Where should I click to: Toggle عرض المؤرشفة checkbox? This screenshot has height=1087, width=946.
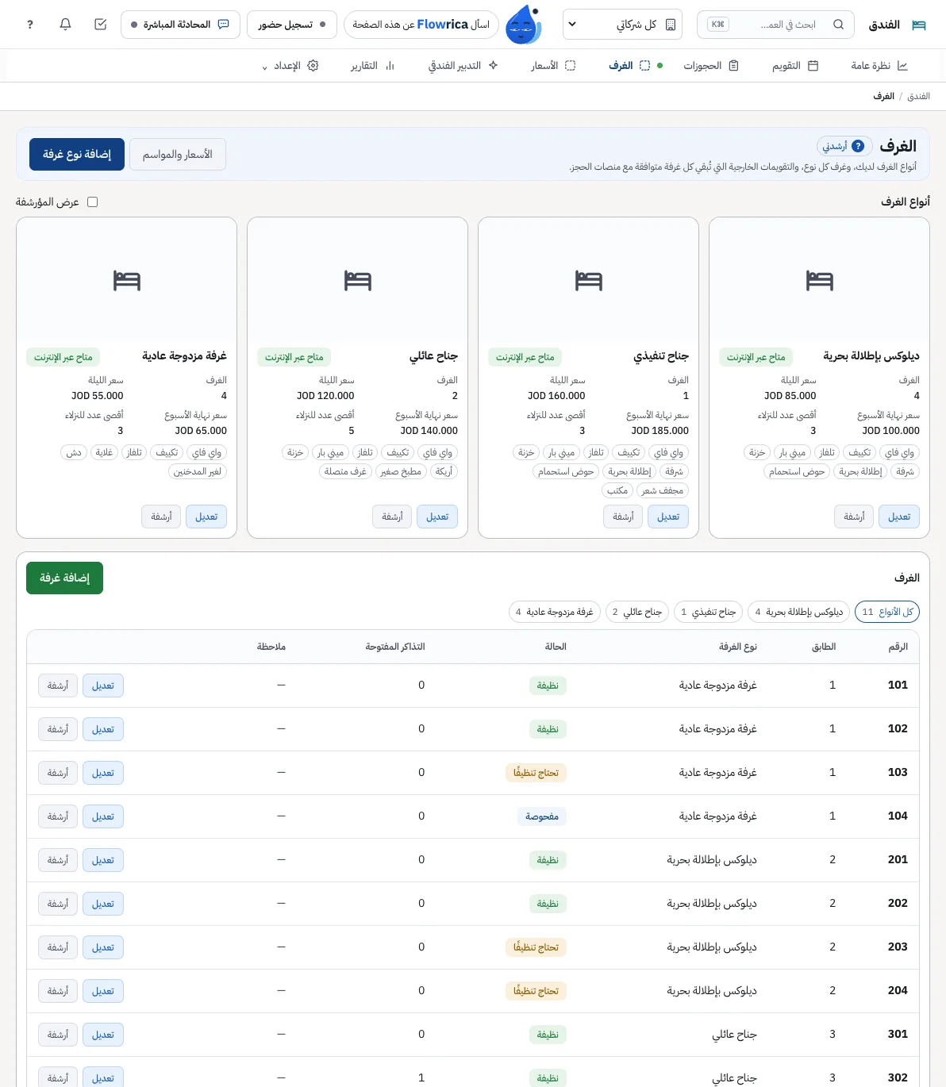click(x=92, y=202)
